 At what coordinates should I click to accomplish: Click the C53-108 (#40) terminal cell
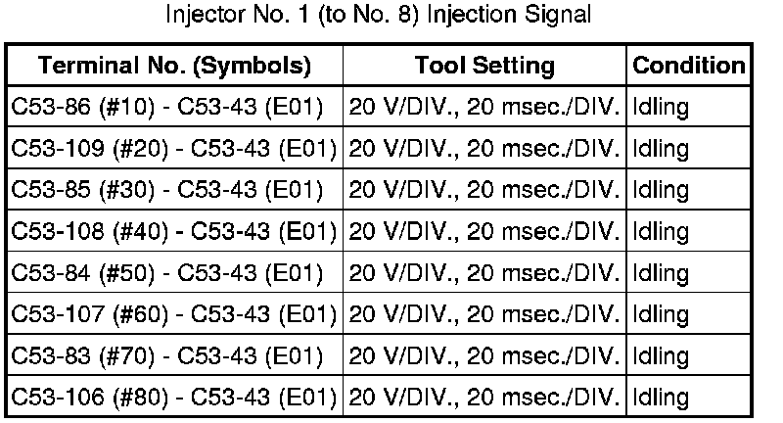click(x=174, y=233)
